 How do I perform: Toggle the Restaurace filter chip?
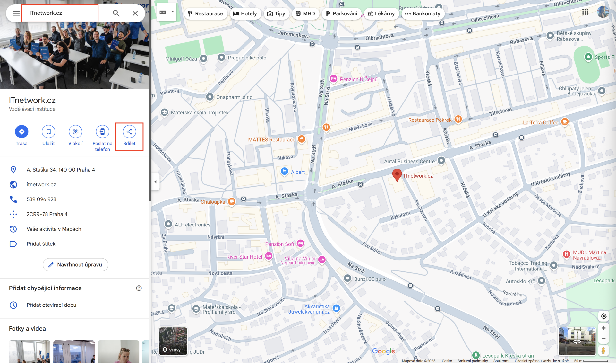tap(206, 13)
